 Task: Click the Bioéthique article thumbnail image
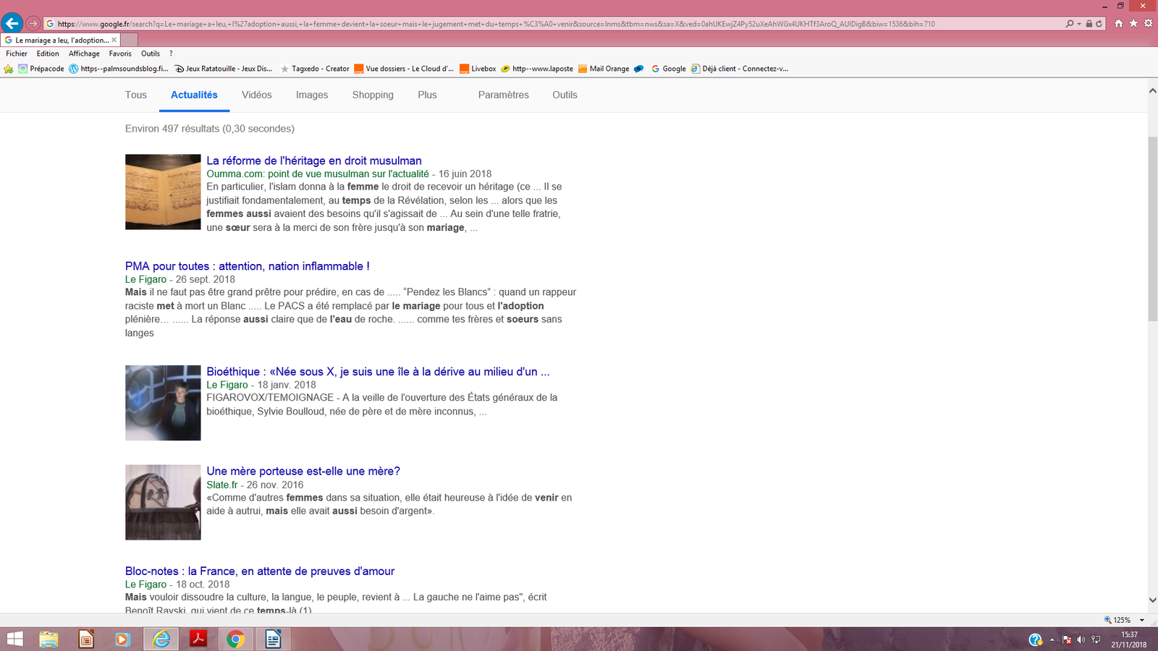(163, 403)
